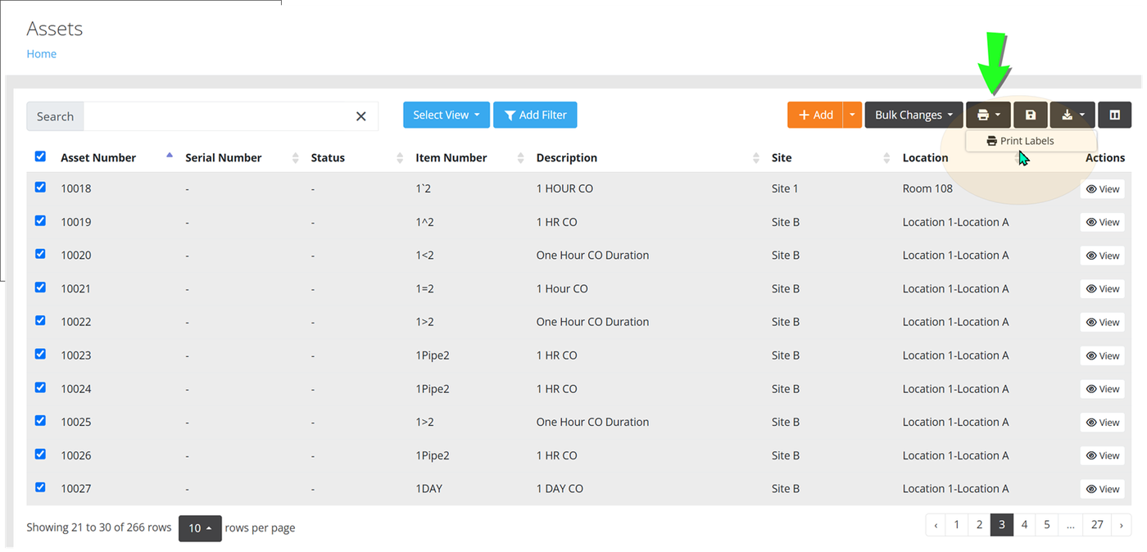View asset 10023 details
The width and height of the screenshot is (1147, 552).
(1102, 356)
